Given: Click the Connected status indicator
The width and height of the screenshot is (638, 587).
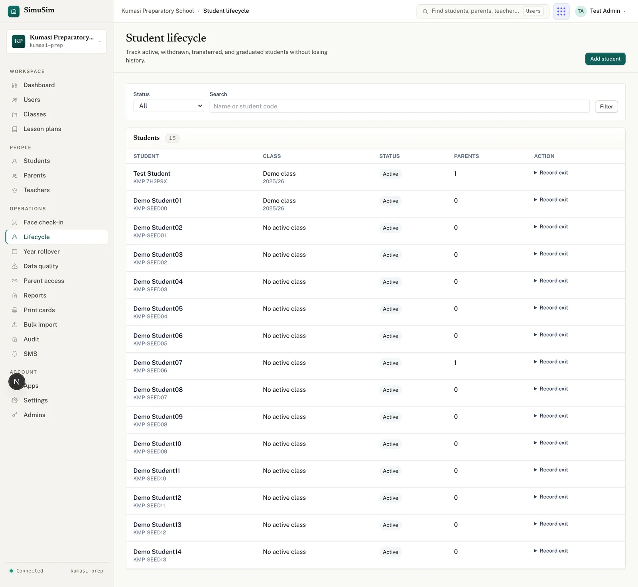Looking at the screenshot, I should point(26,571).
